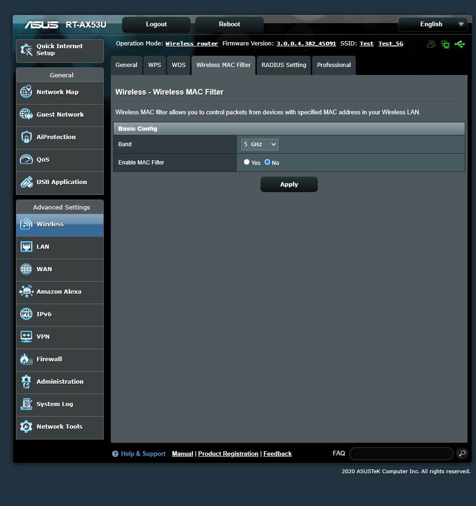
Task: Click the WAN globe icon
Action: 26,269
